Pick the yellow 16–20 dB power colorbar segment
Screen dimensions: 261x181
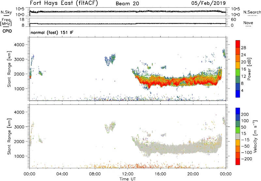pyautogui.click(x=238, y=65)
